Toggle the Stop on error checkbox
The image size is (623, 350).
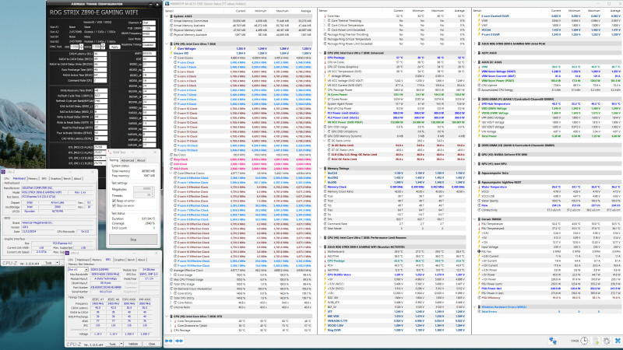click(x=114, y=205)
